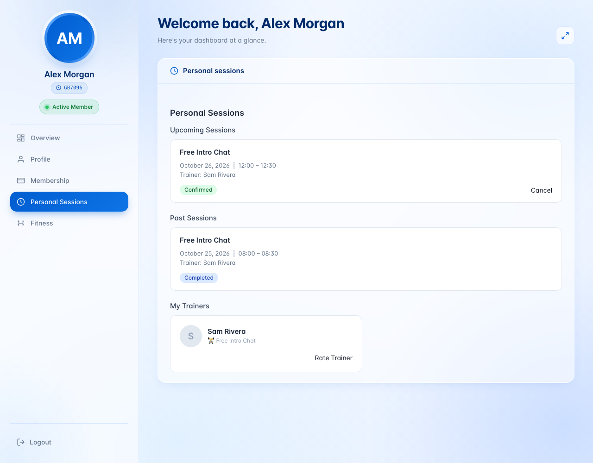Screen dimensions: 593x463
Task: Click the Personal sessions panel header title
Action: click(214, 71)
